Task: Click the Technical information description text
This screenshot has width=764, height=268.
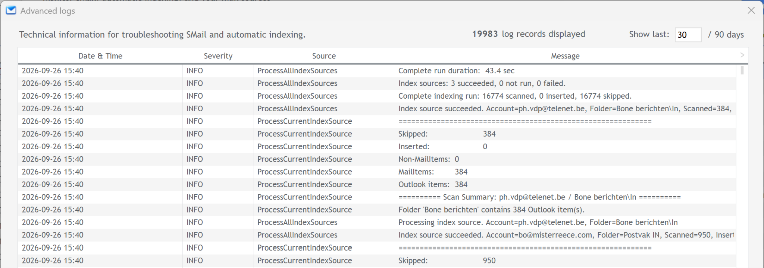Action: pyautogui.click(x=162, y=35)
